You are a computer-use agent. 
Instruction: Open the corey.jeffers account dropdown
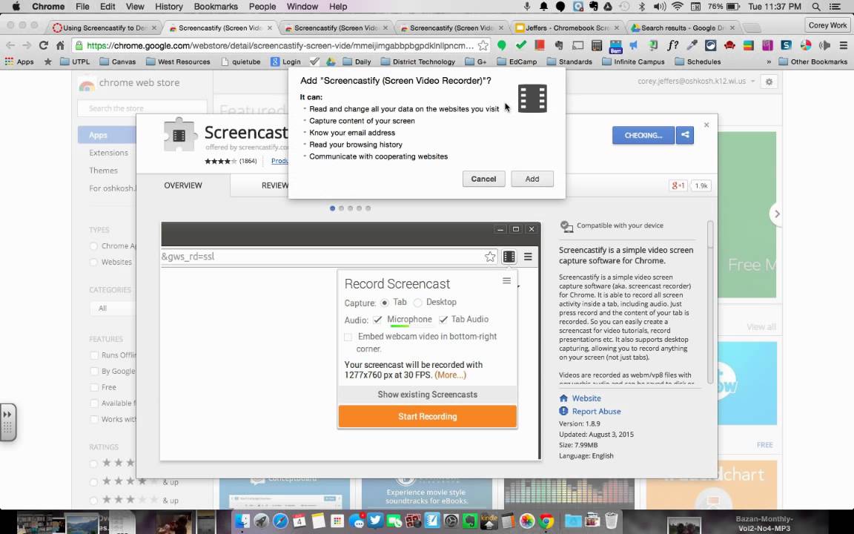pyautogui.click(x=697, y=81)
